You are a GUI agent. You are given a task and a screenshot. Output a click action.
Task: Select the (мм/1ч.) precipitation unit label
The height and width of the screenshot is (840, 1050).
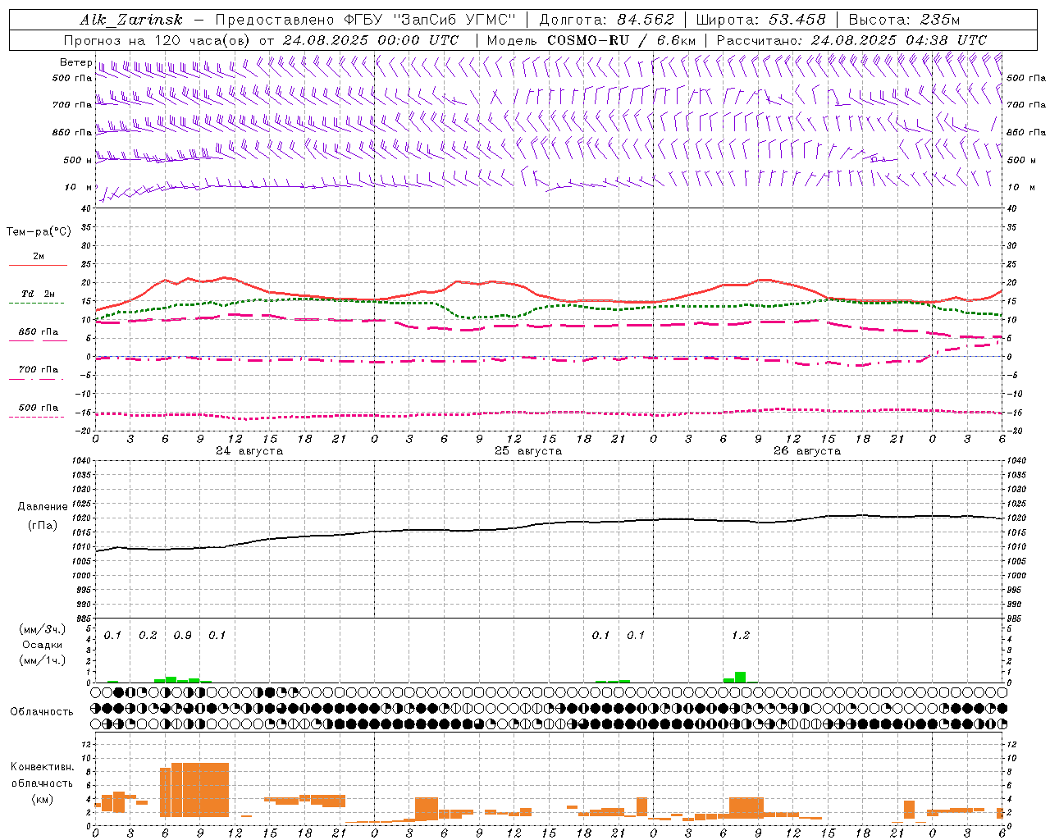(x=43, y=660)
